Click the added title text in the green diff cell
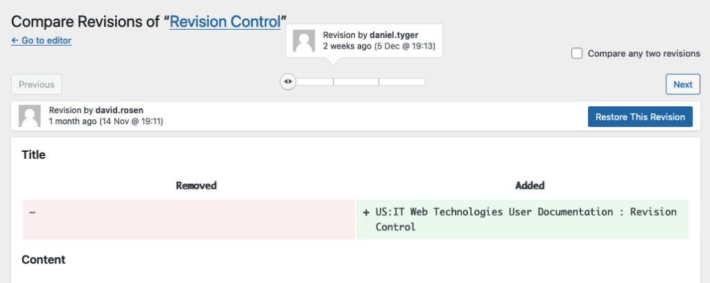 [x=526, y=219]
